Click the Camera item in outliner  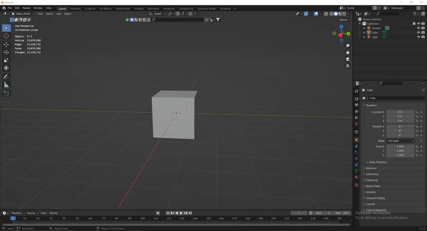coord(376,28)
